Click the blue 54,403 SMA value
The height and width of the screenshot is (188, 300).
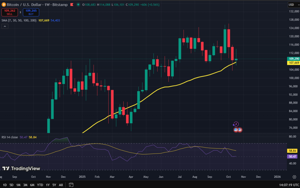[x=55, y=20]
